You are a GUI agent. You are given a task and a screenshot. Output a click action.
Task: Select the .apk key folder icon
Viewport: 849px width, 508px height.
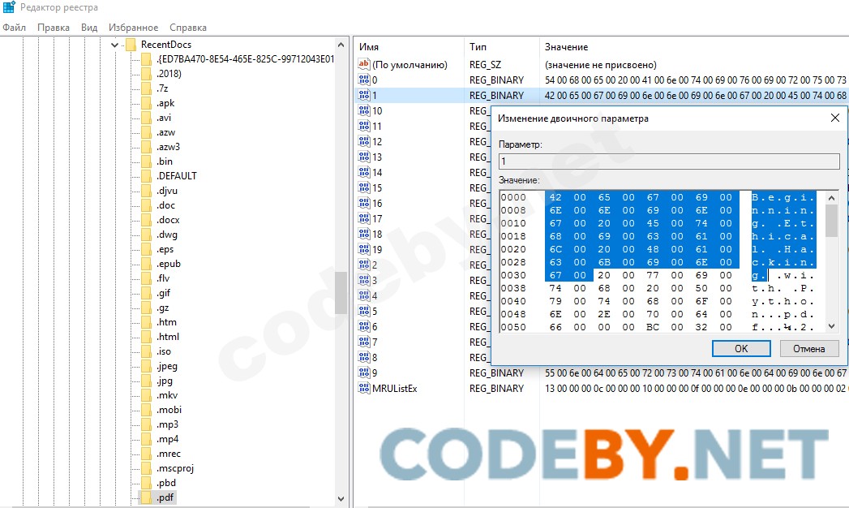point(146,103)
